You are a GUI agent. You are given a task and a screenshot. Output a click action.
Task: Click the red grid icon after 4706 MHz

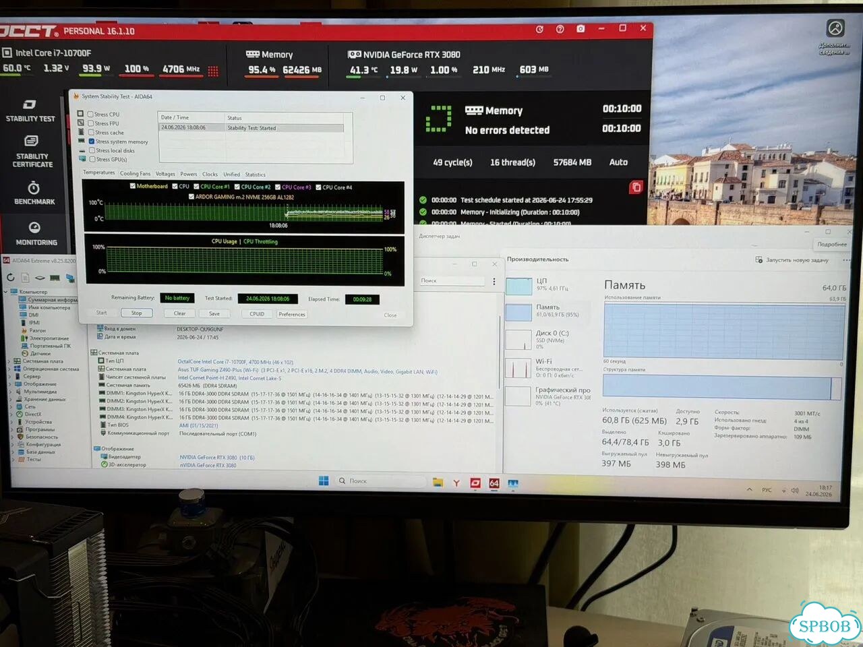tap(213, 70)
